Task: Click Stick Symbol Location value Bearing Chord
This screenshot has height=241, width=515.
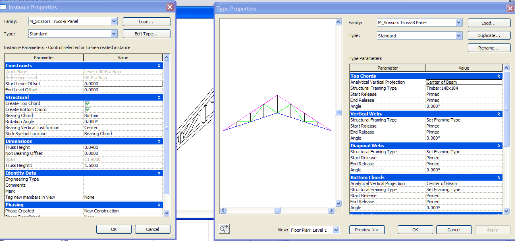Action: [123, 134]
